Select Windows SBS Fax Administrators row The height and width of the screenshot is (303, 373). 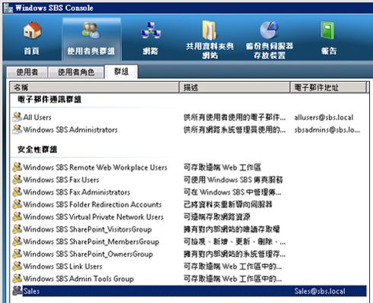coord(189,192)
